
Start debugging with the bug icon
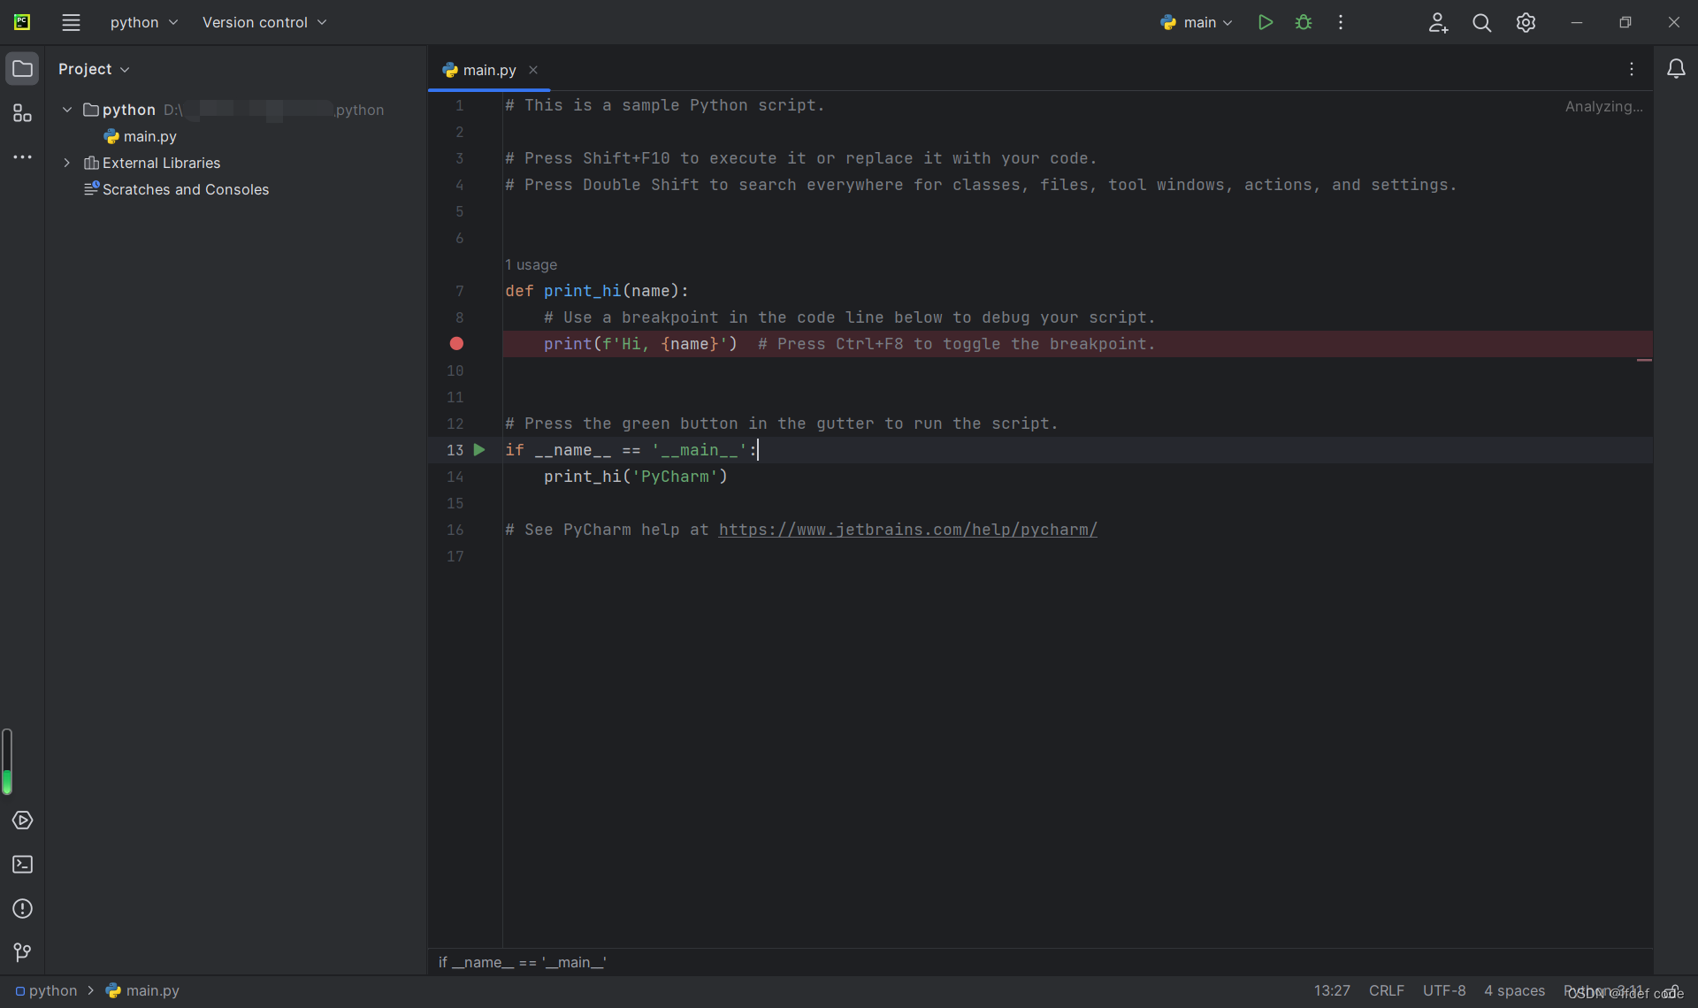pos(1303,22)
